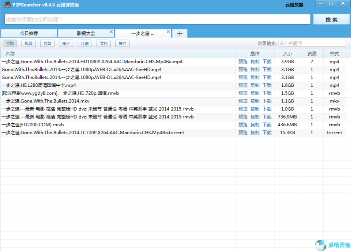
Task: Click the P2PSearcher binoculars app icon
Action: 8,5
